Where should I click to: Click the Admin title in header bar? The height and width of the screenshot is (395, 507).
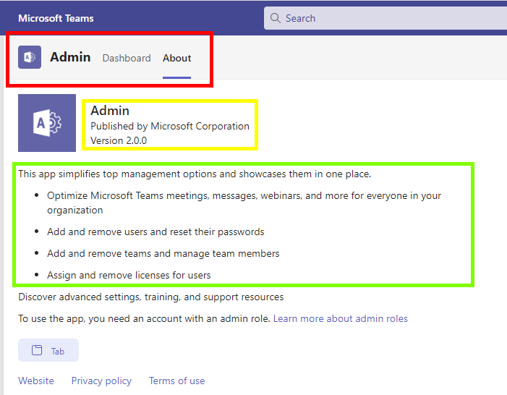[x=70, y=57]
